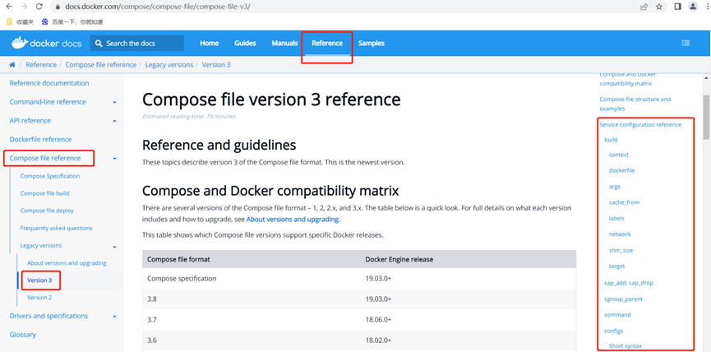Go to the home icon in breadcrumb
The width and height of the screenshot is (711, 352).
pyautogui.click(x=12, y=65)
